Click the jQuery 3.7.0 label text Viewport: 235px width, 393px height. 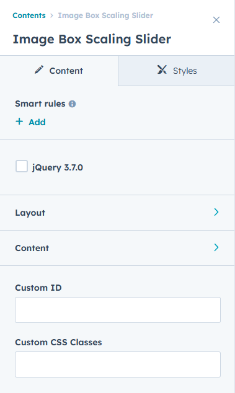(x=58, y=167)
